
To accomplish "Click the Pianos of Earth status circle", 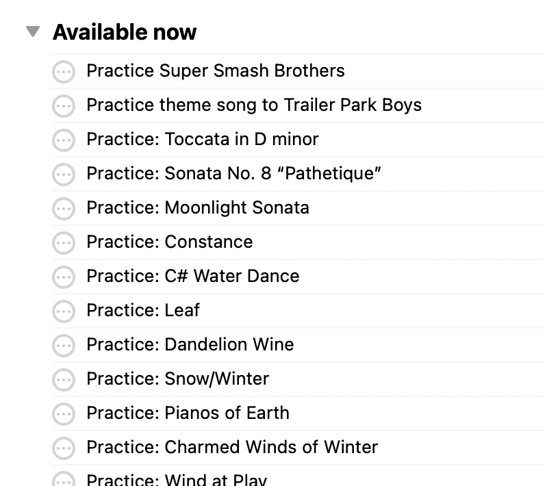I will click(x=64, y=413).
